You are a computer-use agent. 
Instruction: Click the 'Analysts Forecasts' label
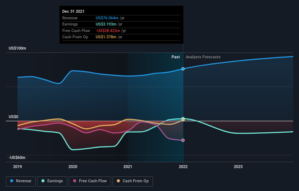point(203,57)
